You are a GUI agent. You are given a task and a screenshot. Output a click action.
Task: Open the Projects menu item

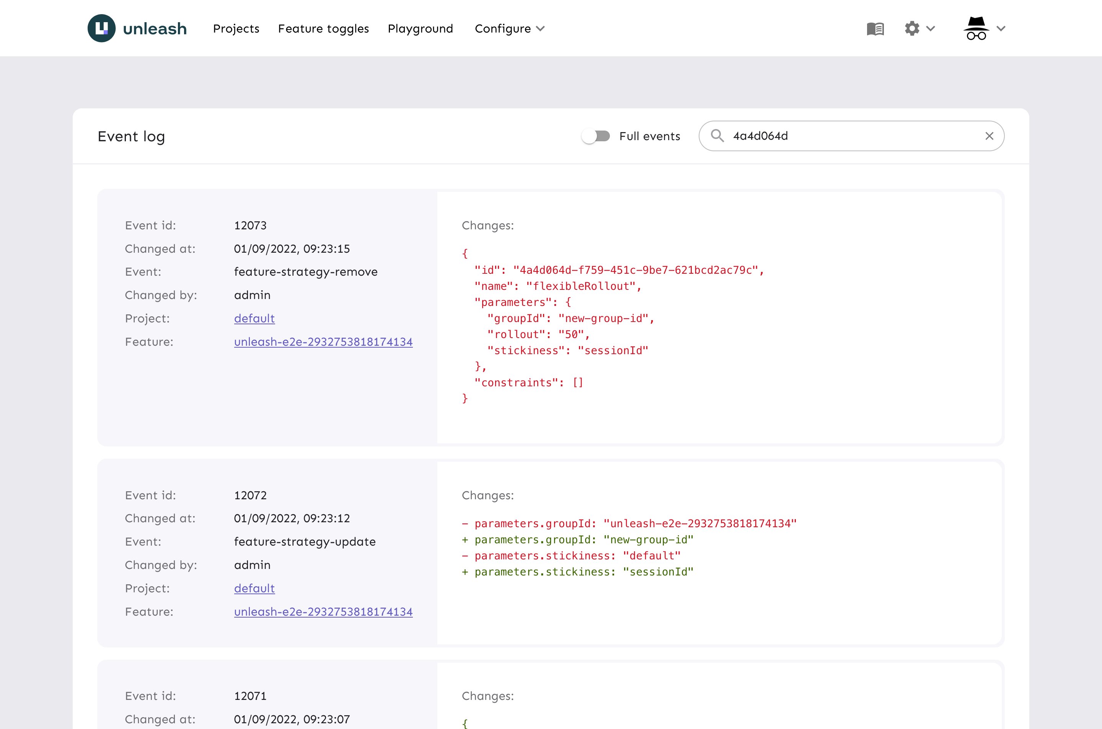pyautogui.click(x=236, y=28)
